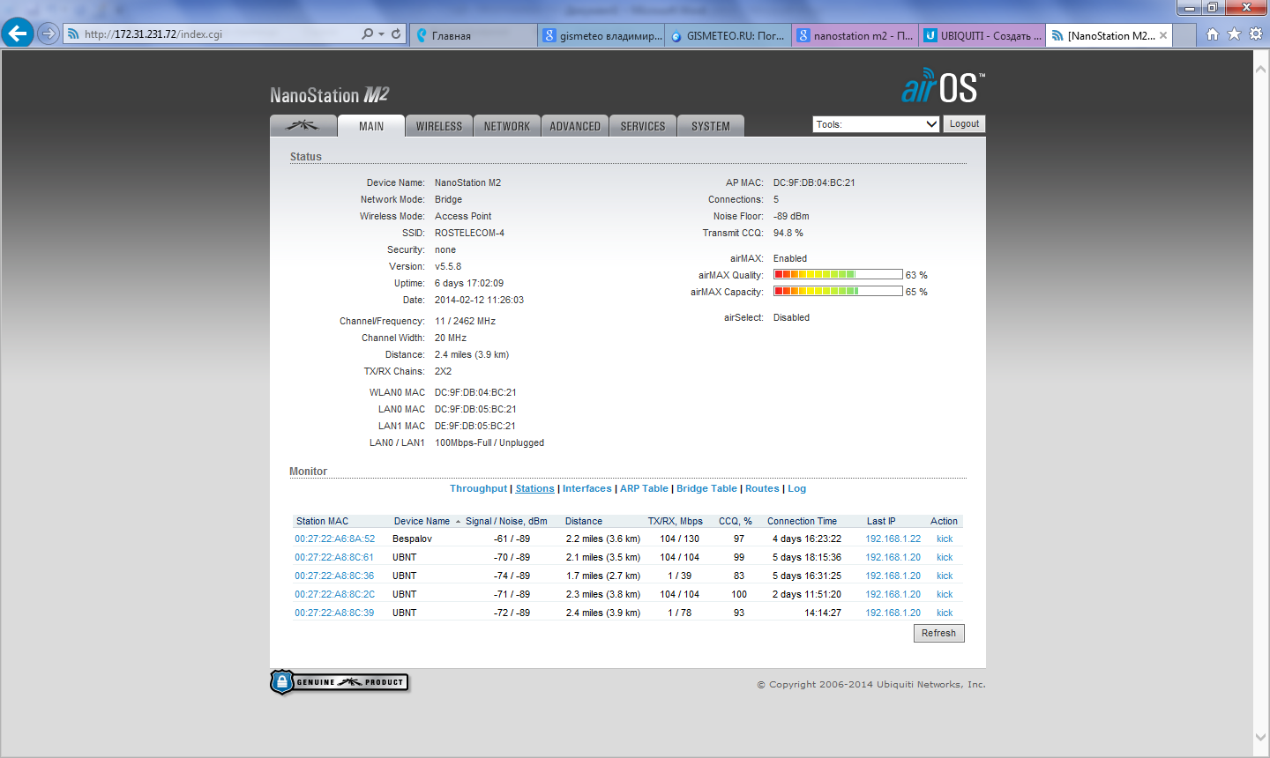Open the address bar dropdown arrow

click(x=381, y=34)
